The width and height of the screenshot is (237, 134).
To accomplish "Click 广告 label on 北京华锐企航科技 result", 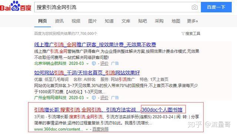I will pos(115,63).
